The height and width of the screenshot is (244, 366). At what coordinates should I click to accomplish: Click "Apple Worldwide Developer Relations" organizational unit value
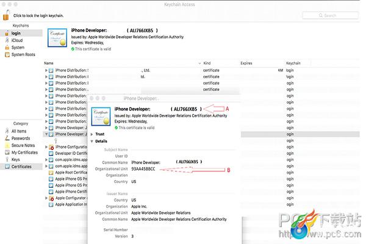pyautogui.click(x=161, y=213)
